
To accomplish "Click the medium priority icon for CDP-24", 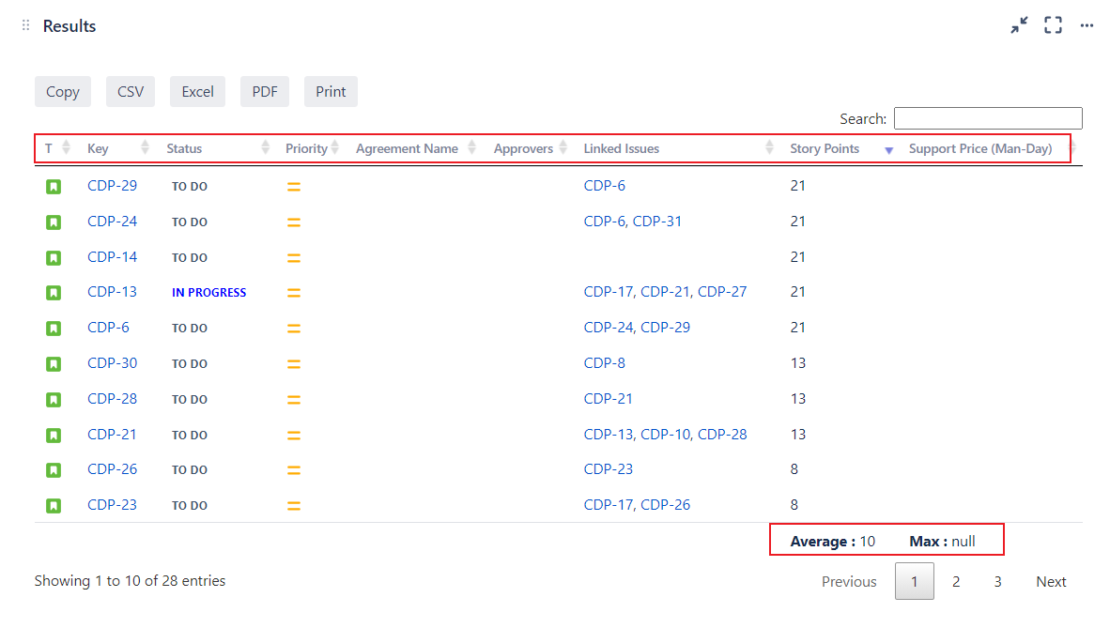I will pos(294,222).
